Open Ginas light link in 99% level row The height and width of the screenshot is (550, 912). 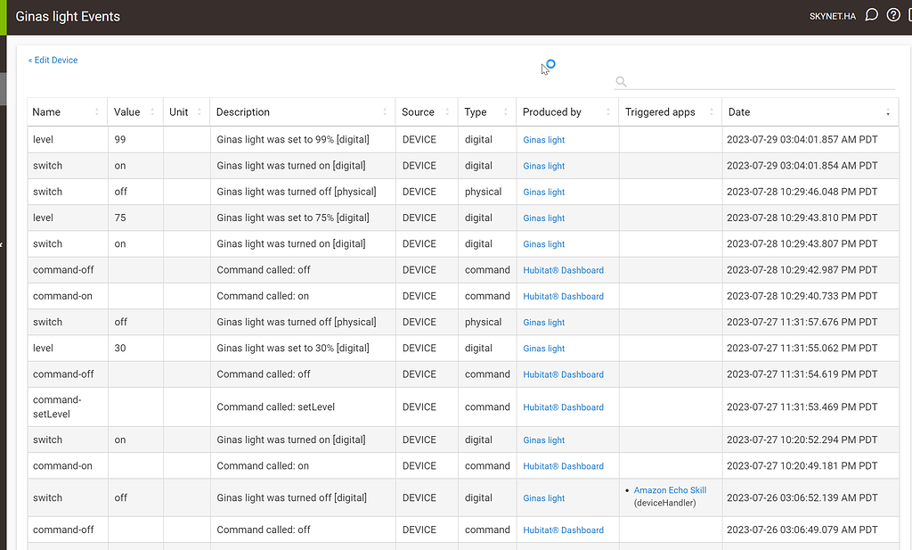[543, 140]
